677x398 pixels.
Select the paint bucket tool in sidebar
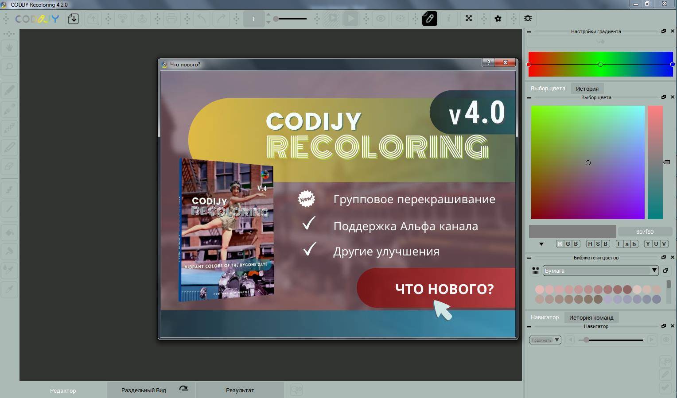9,232
